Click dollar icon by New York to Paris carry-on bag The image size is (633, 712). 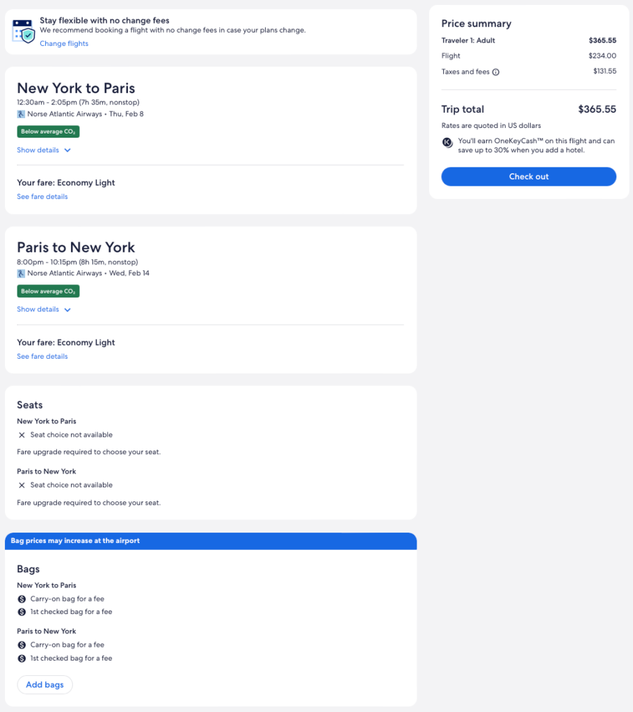click(22, 599)
